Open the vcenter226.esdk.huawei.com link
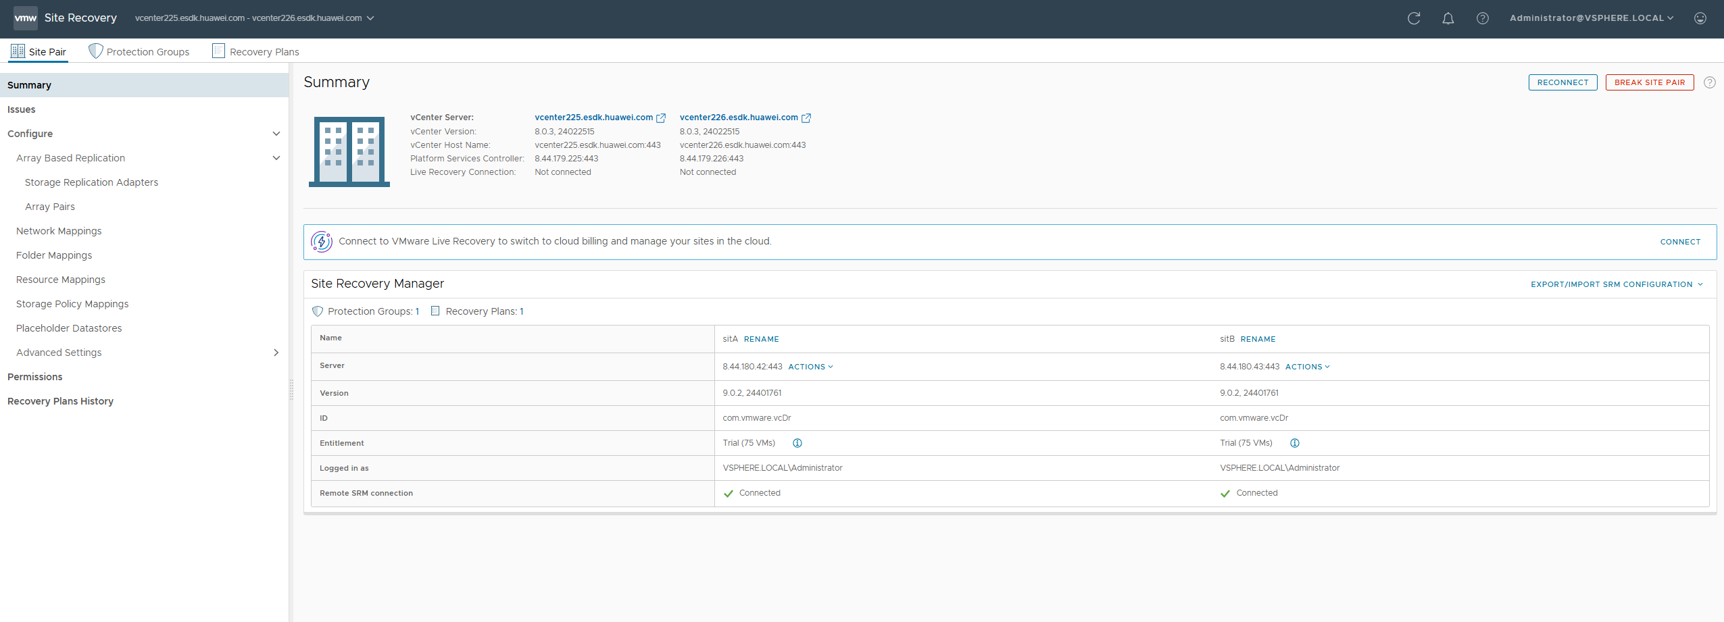The image size is (1724, 622). coord(739,118)
